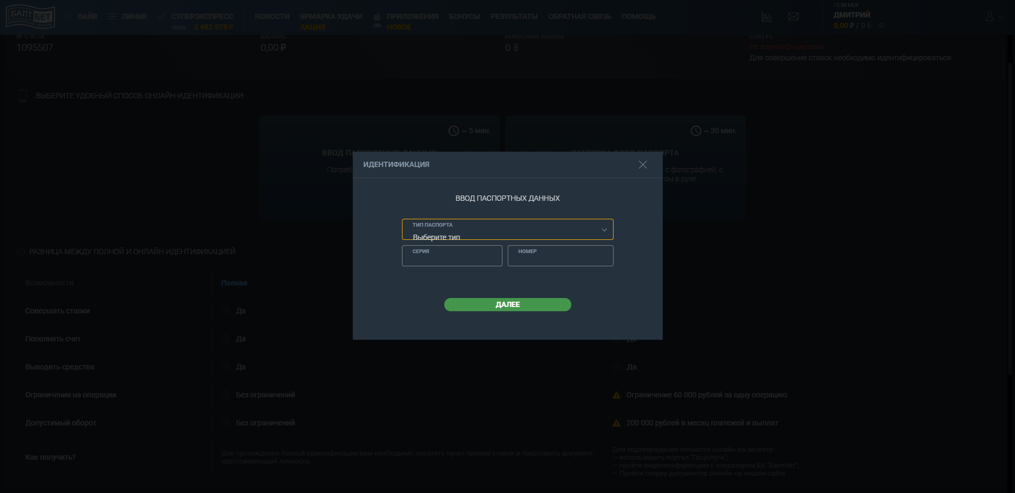Click the Как получить? row label
Screen dimensions: 1015x493
(x=50, y=457)
